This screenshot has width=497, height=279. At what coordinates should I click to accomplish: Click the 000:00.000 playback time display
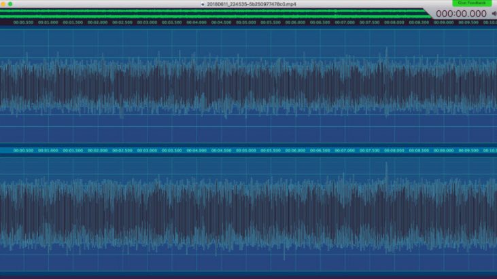click(461, 14)
